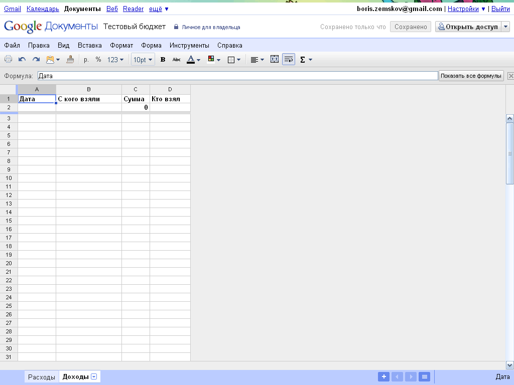Viewport: 514px width, 385px height.
Task: Click the Открыть доступ share button
Action: (x=468, y=27)
